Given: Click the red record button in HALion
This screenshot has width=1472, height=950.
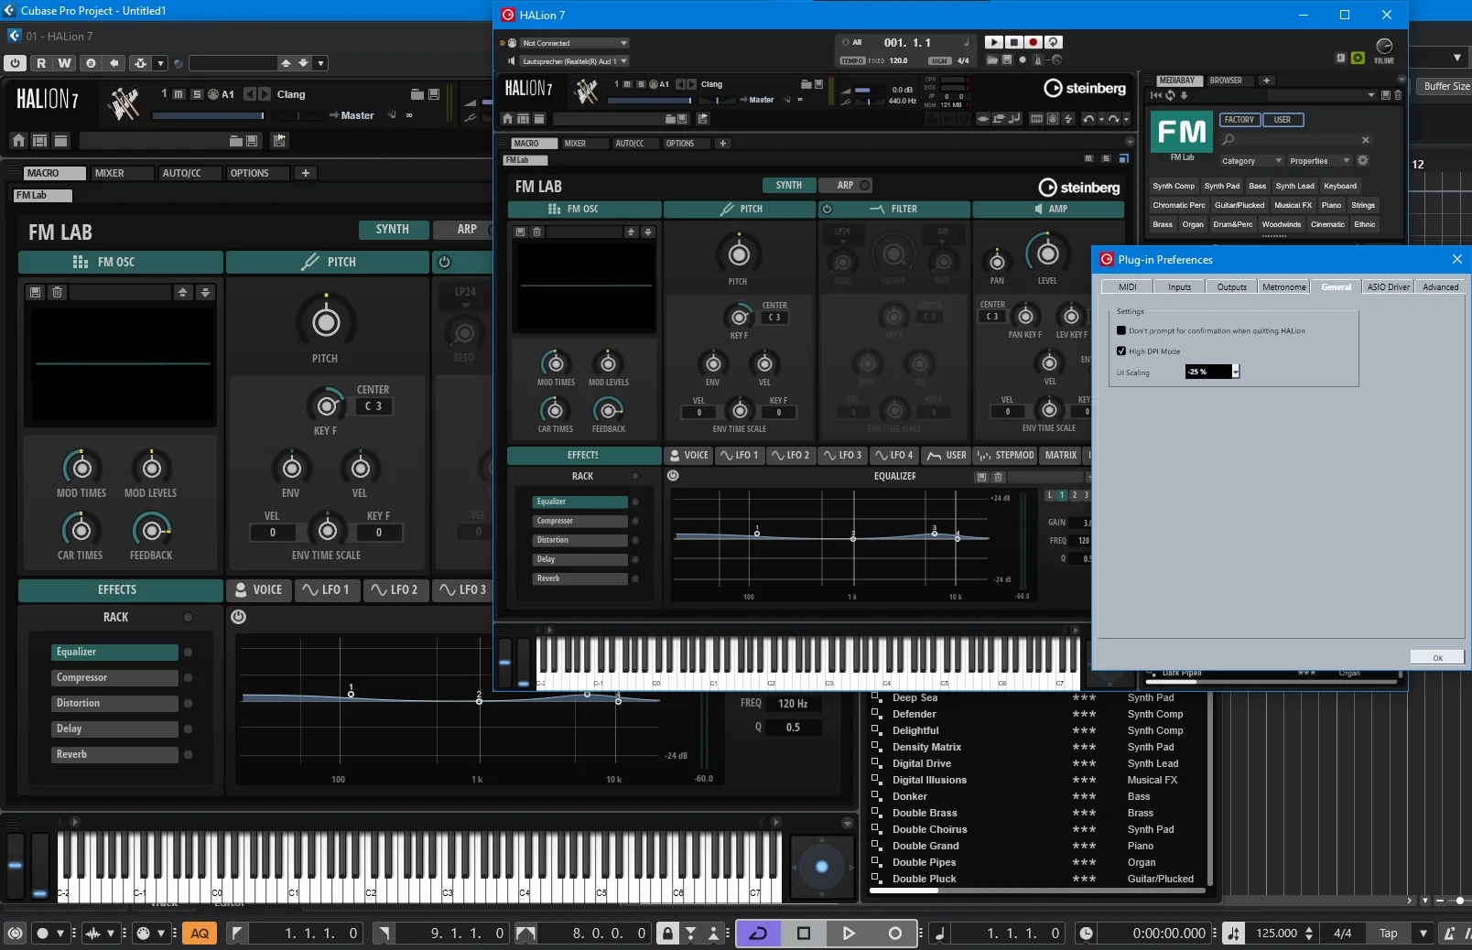Looking at the screenshot, I should click(1034, 42).
